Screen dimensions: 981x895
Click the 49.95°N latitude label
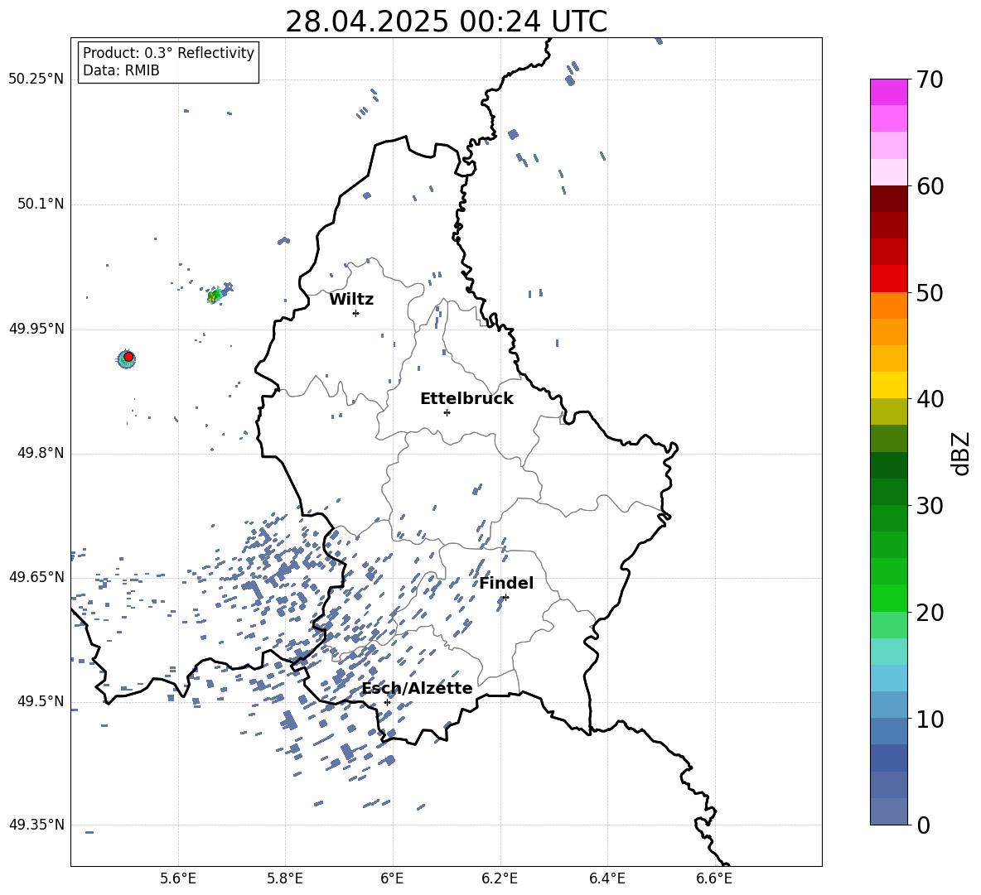tap(36, 328)
